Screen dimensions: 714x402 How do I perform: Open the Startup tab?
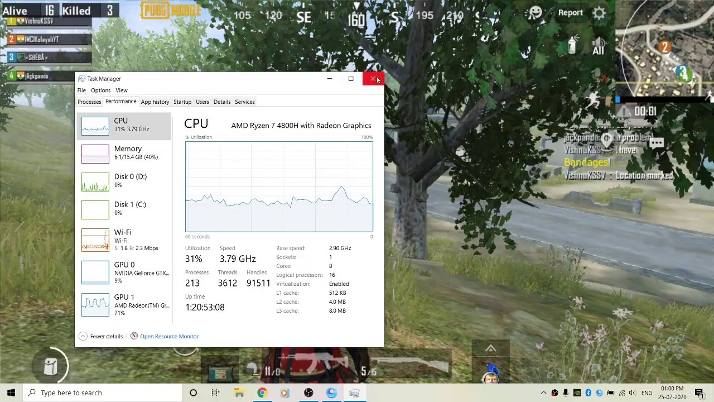[x=182, y=102]
